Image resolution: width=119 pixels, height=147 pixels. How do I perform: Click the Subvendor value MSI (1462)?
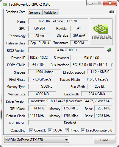(x=91, y=58)
